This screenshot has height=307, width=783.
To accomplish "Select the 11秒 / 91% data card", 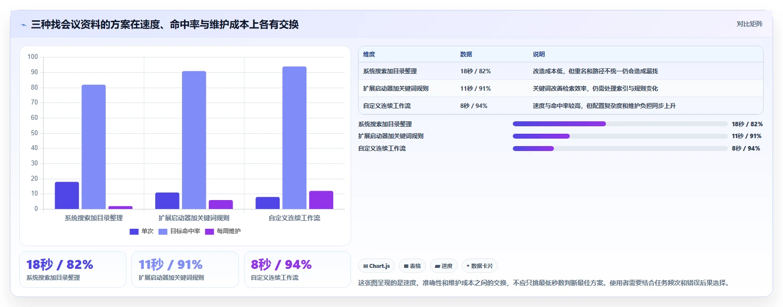I will pyautogui.click(x=185, y=269).
